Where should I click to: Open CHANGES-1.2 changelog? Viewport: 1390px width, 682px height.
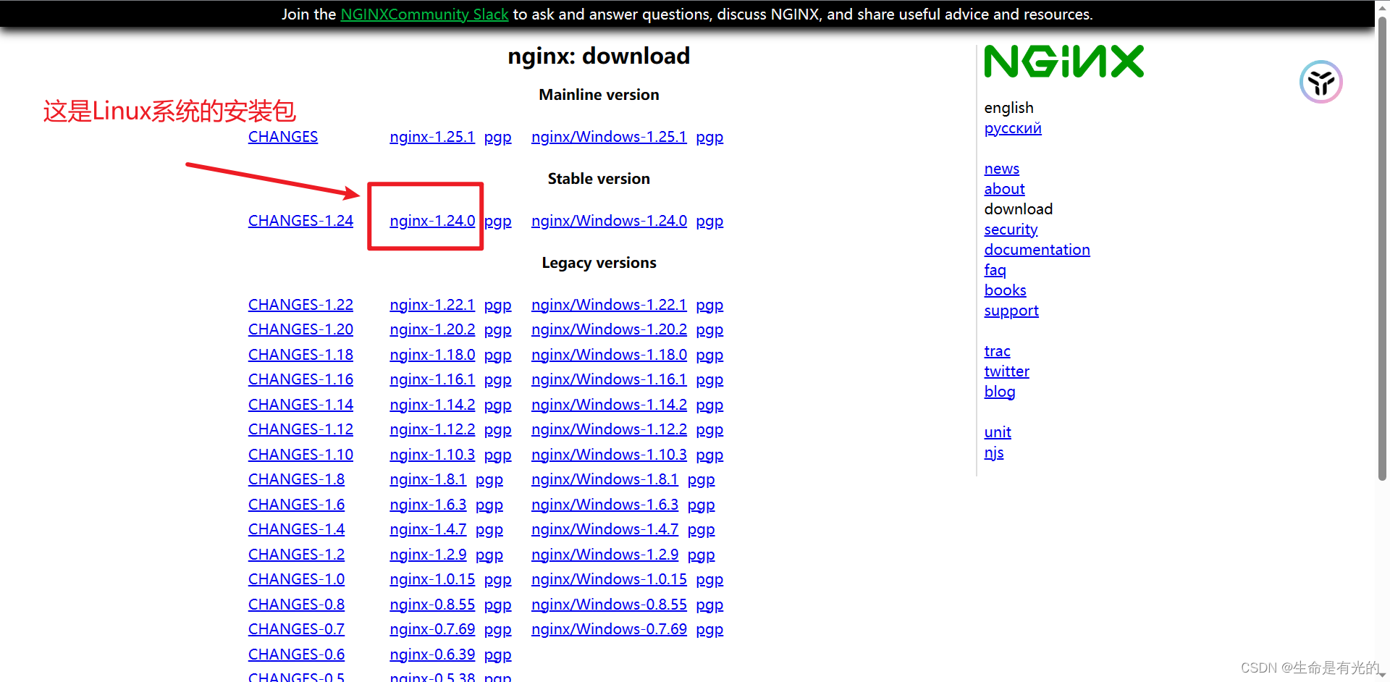pos(296,555)
